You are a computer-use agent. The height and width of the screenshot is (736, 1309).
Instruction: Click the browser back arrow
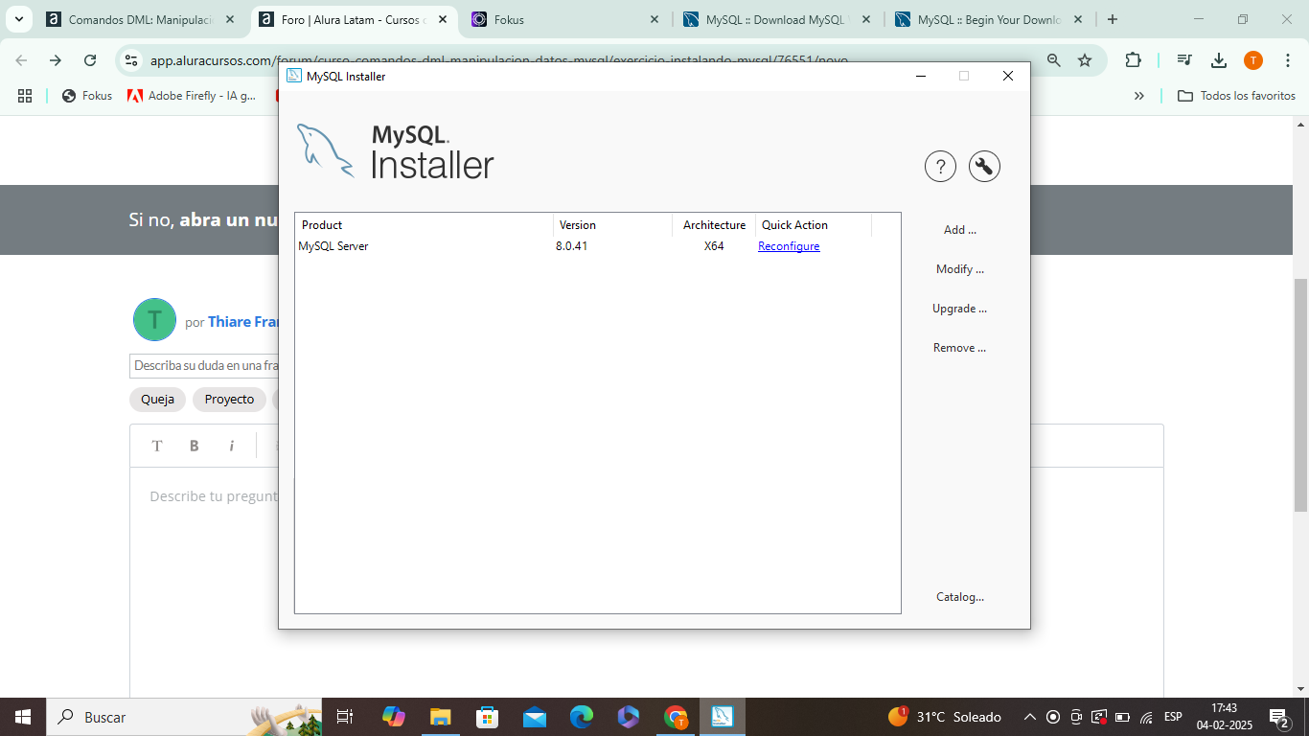pyautogui.click(x=21, y=60)
